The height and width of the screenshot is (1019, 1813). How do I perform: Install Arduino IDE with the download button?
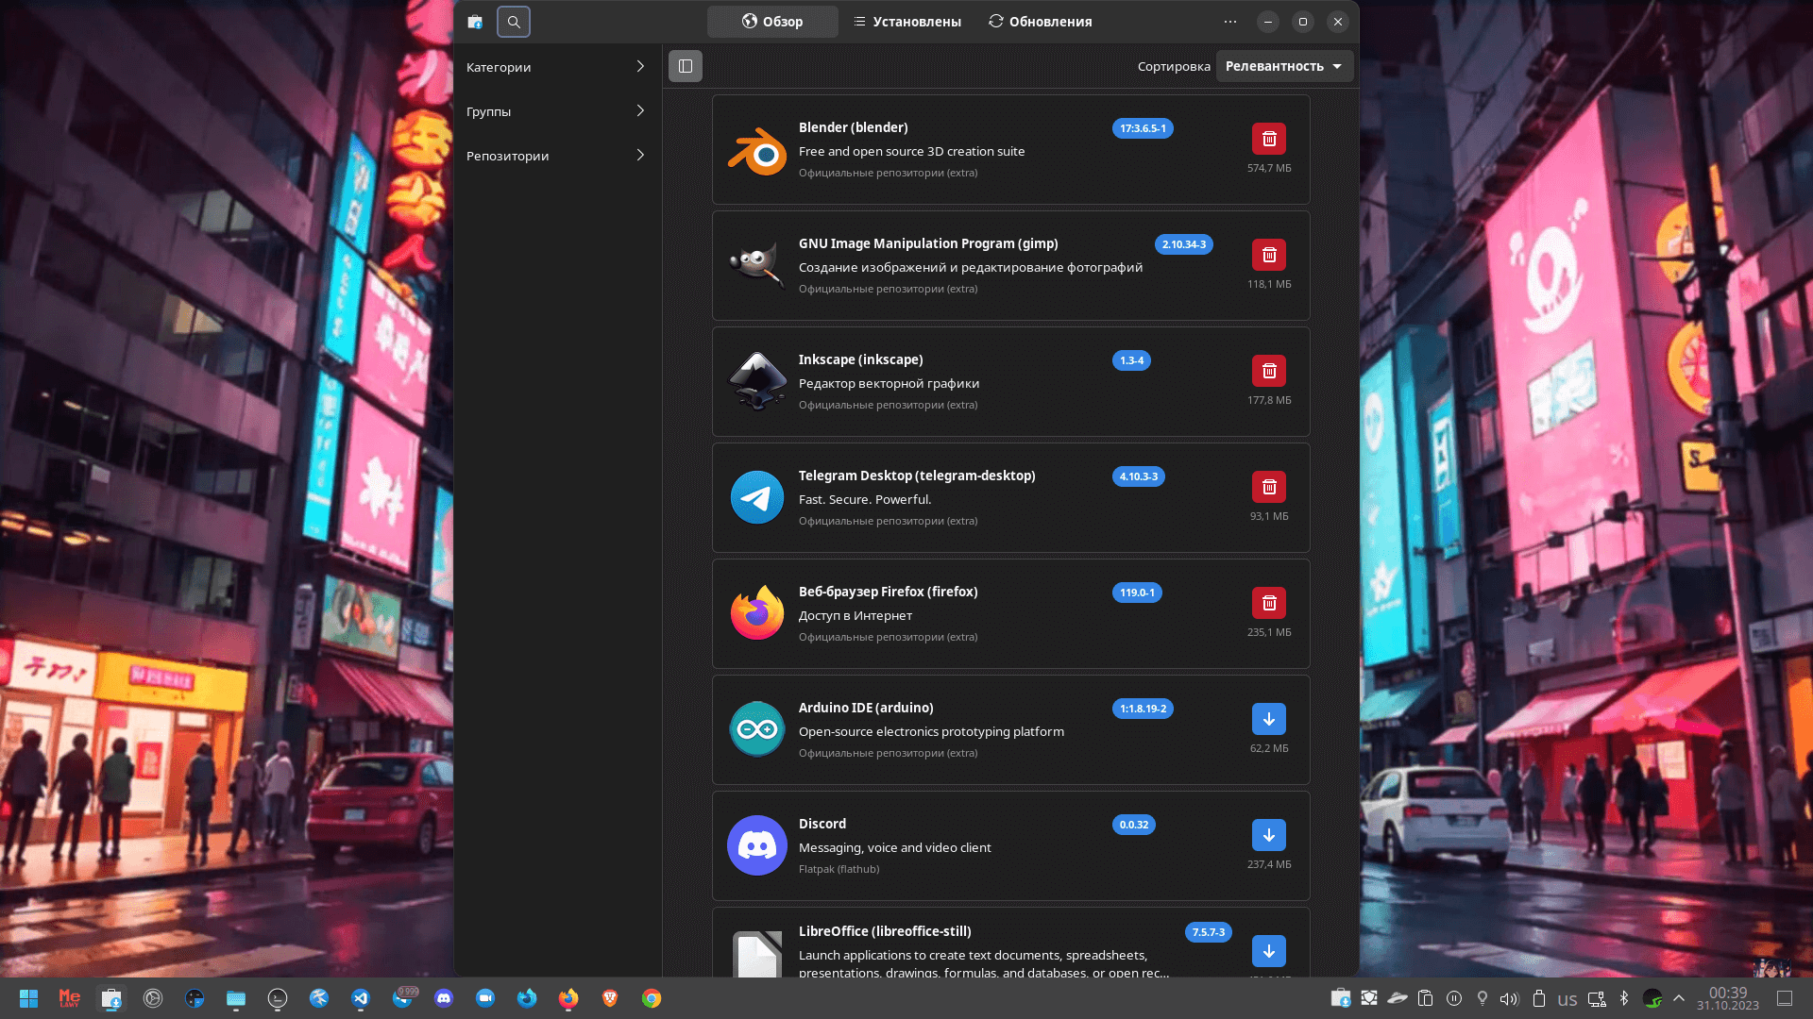pyautogui.click(x=1269, y=718)
